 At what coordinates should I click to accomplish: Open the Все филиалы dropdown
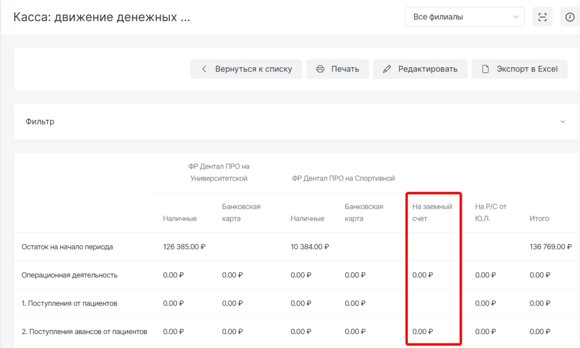tap(464, 17)
